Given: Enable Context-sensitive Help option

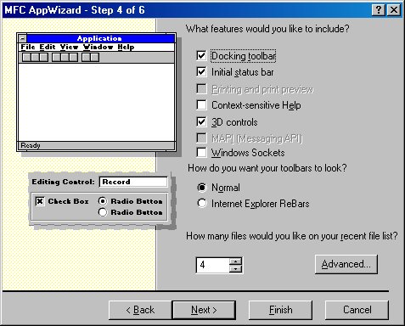Looking at the screenshot, I should point(201,105).
